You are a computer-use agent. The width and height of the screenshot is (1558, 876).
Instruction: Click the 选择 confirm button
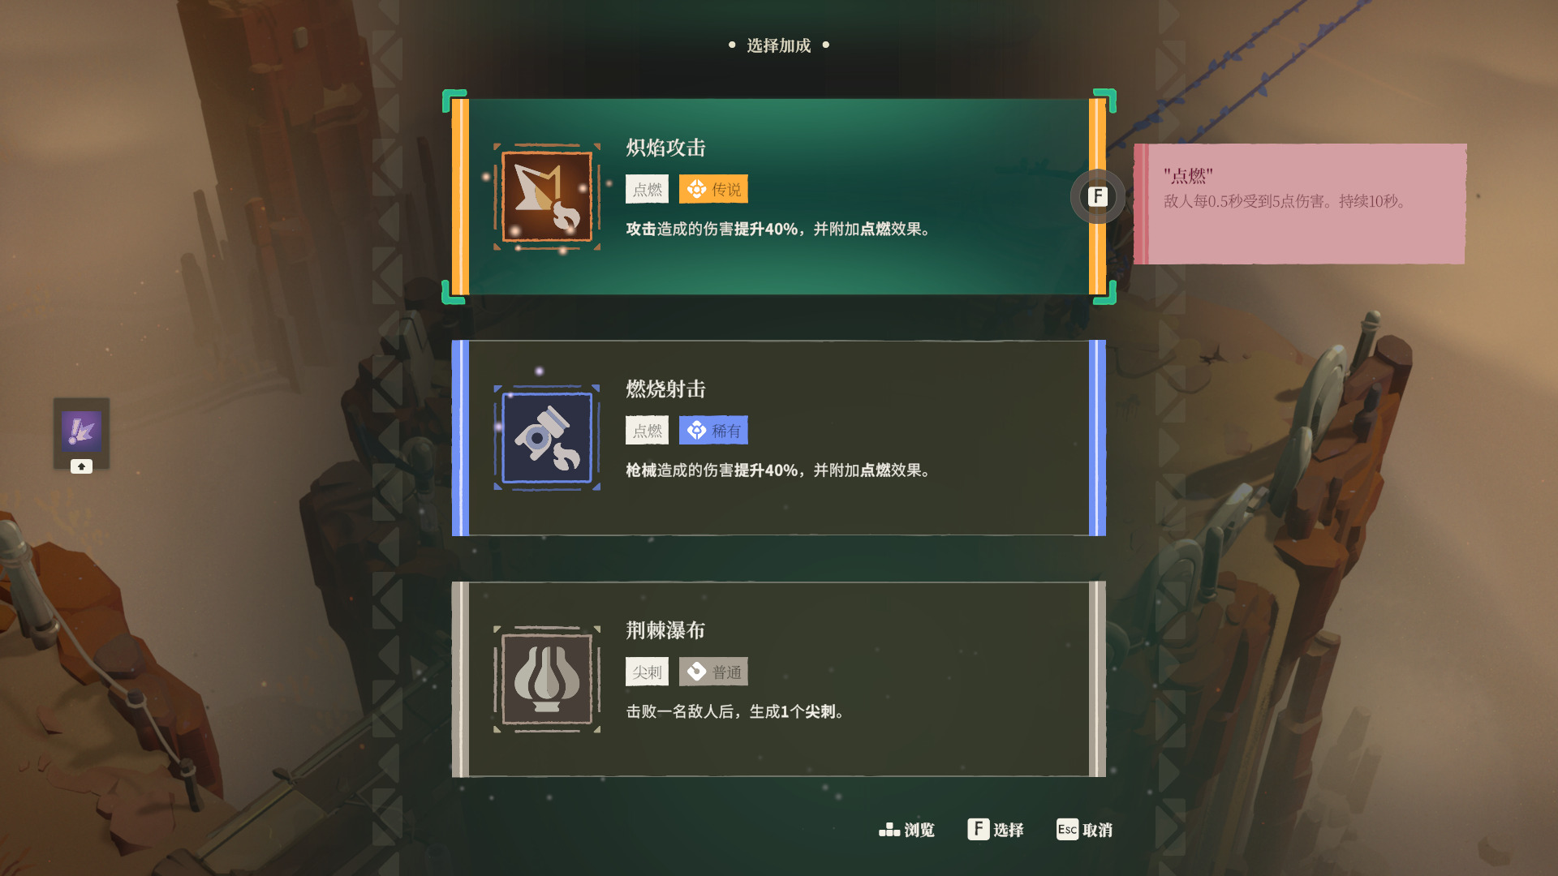996,829
